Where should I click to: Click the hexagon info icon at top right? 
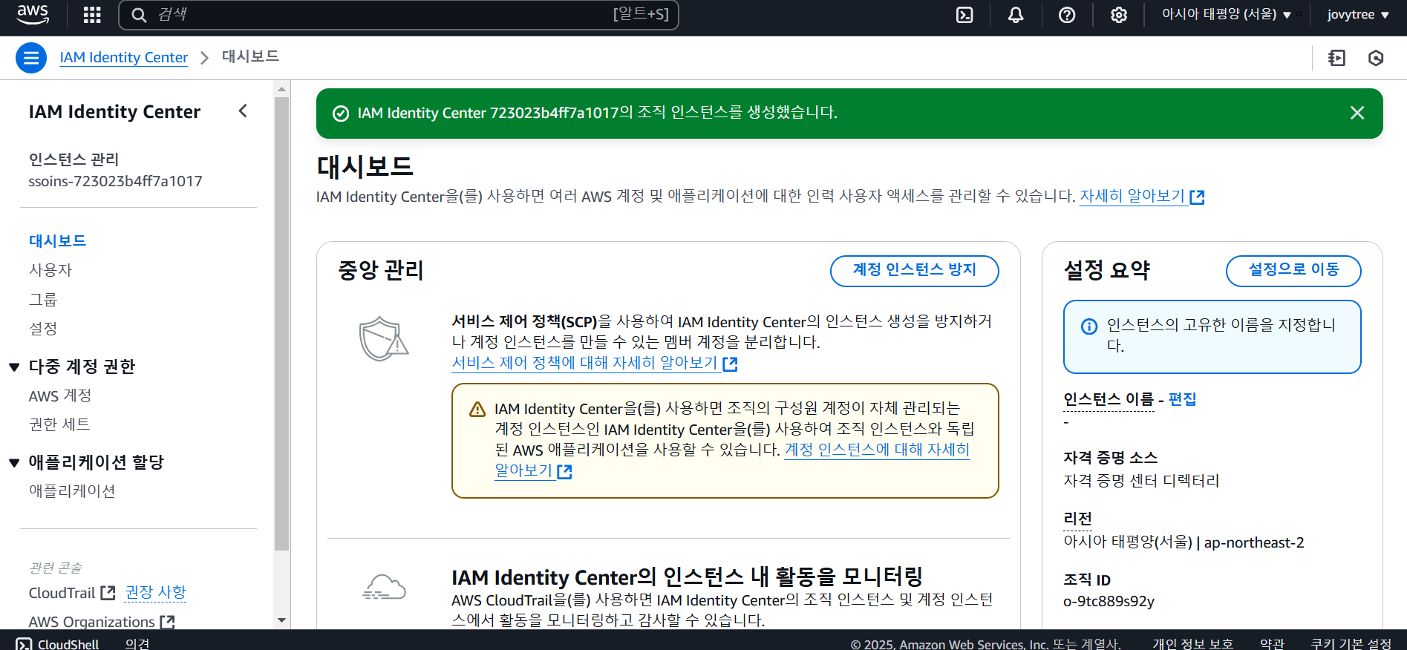tap(1376, 58)
